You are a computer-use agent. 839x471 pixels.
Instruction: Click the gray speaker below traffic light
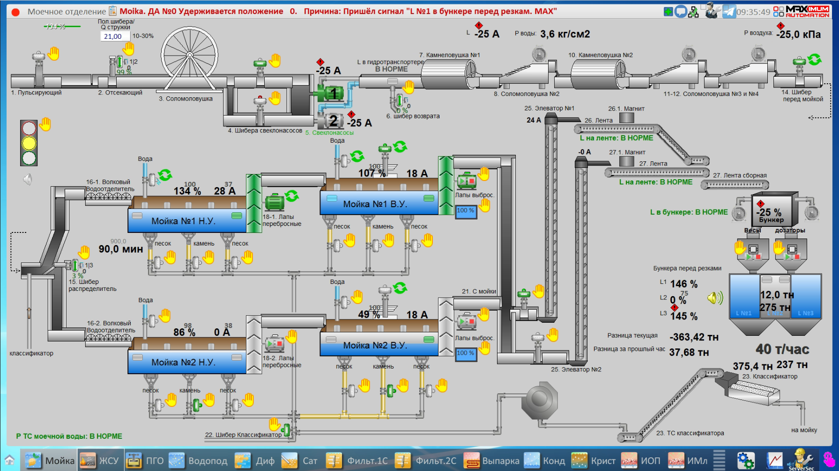coord(28,179)
